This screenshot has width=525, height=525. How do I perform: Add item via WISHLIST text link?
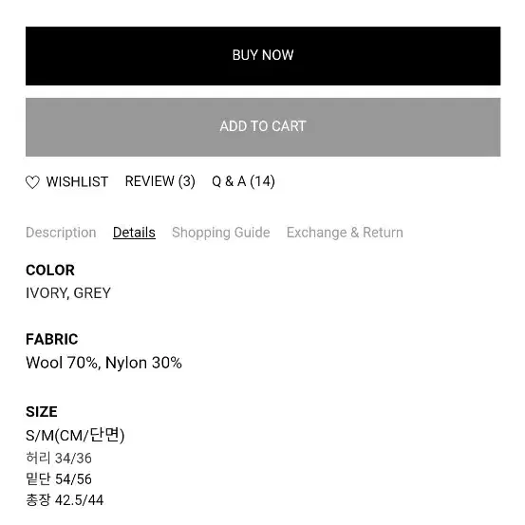coord(77,182)
